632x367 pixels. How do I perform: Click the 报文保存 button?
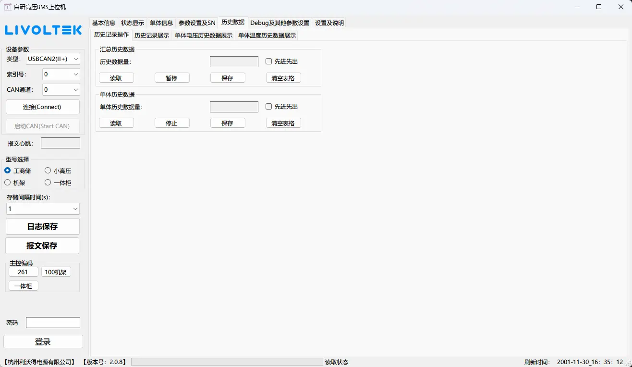pos(42,245)
